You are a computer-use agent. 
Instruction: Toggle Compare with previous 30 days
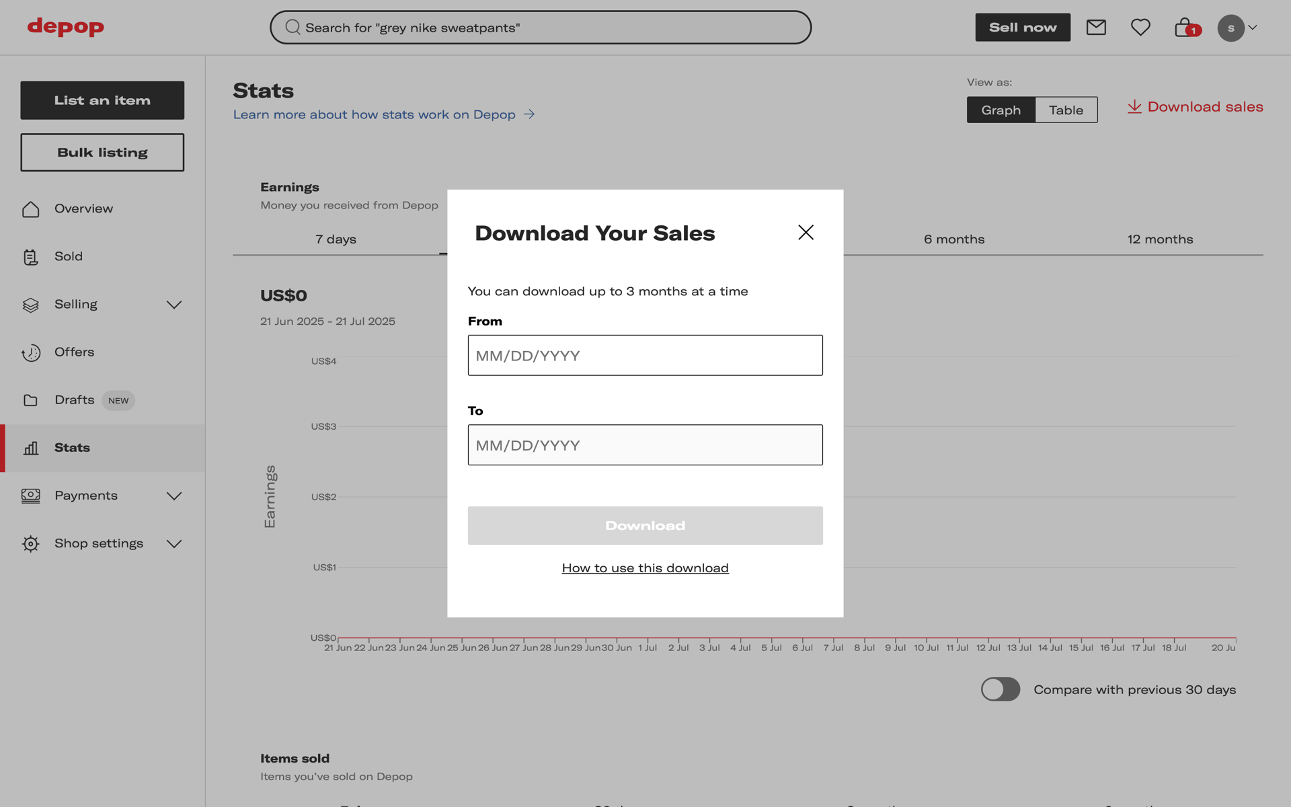pyautogui.click(x=1000, y=689)
